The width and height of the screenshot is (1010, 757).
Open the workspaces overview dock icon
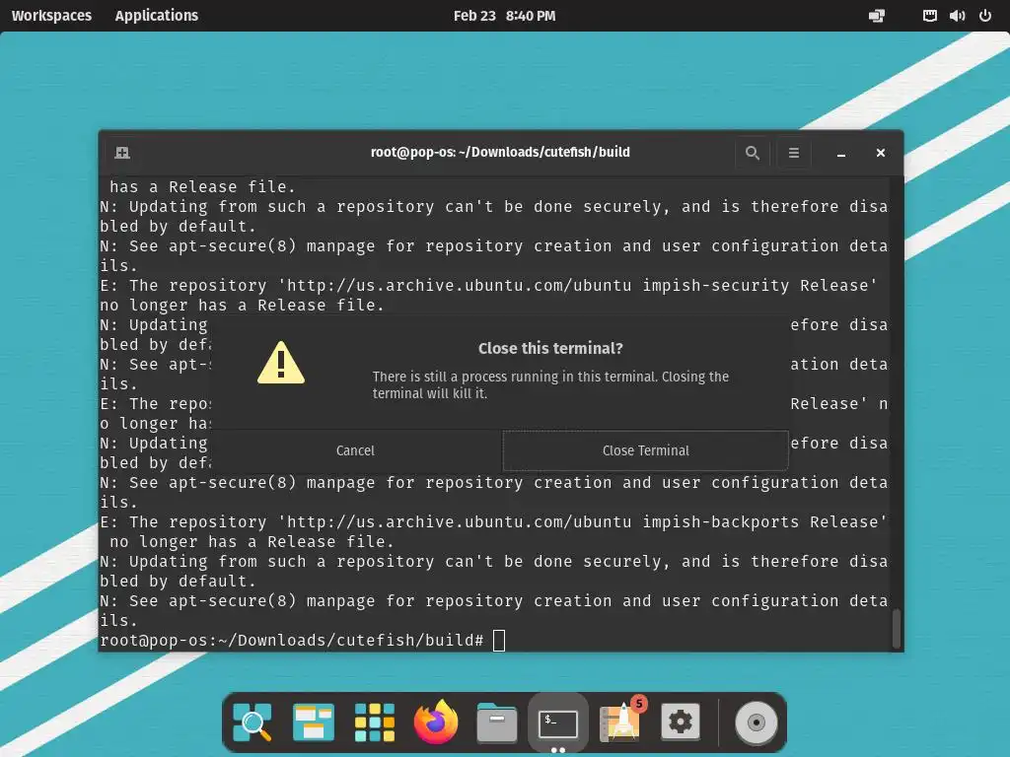[314, 723]
